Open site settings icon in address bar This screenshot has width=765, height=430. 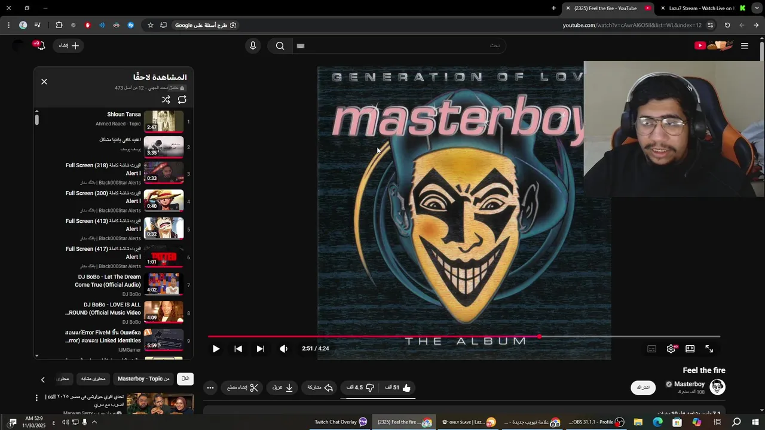coord(710,25)
